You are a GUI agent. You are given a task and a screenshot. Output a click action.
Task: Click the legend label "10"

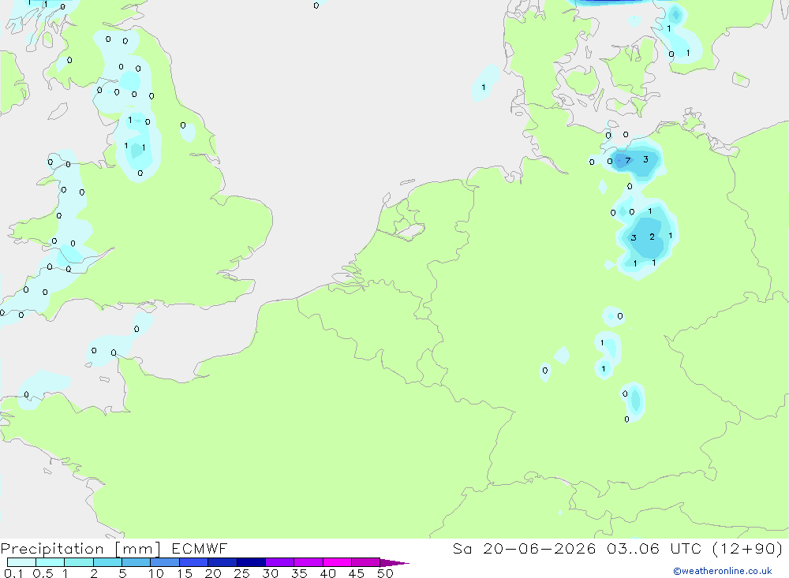point(156,573)
